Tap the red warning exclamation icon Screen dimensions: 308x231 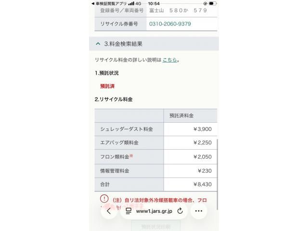point(104,198)
